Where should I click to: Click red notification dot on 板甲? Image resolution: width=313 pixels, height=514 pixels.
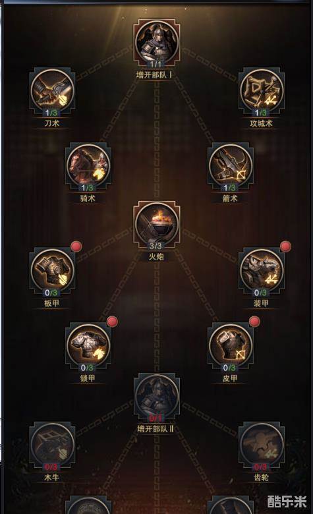[76, 246]
